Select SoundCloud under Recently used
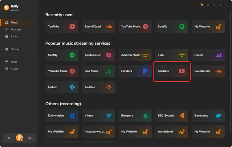The height and width of the screenshot is (147, 232). (98, 26)
